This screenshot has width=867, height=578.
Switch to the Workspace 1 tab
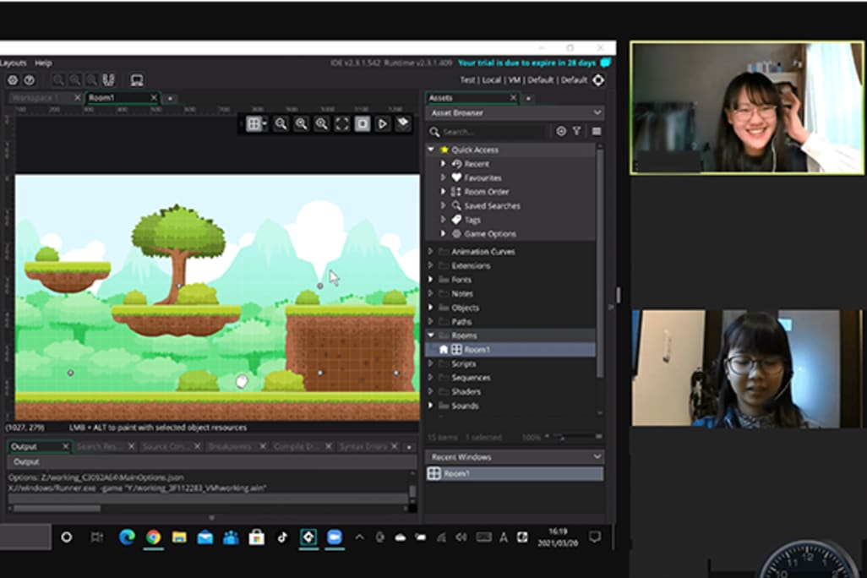click(x=35, y=98)
